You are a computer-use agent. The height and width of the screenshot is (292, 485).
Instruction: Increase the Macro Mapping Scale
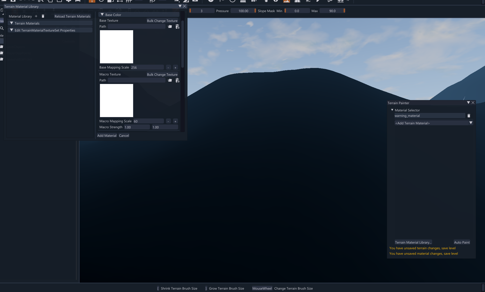coord(175,121)
